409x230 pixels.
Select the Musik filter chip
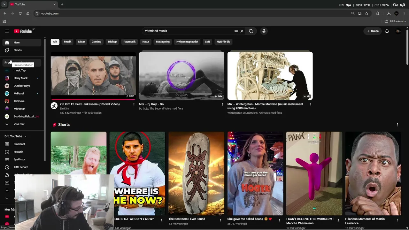(x=68, y=42)
